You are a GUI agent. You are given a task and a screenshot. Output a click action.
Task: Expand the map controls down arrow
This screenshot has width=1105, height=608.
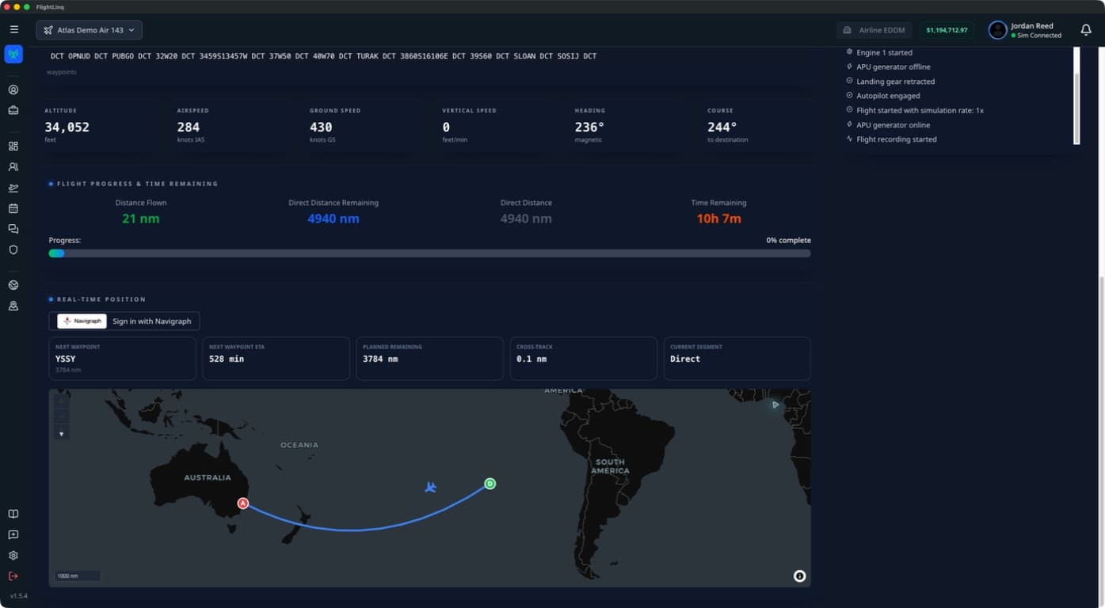61,434
